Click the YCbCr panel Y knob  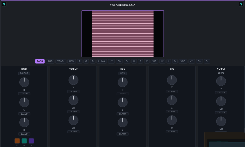click(x=221, y=81)
